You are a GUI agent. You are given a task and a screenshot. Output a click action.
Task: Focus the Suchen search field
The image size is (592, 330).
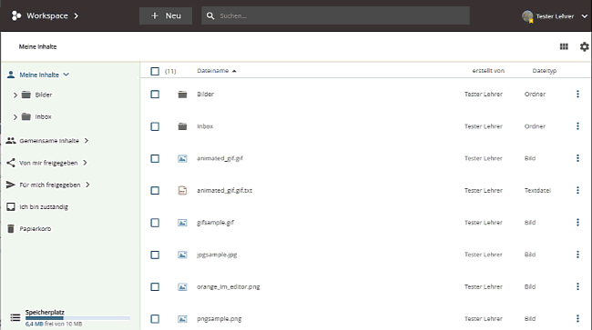tap(335, 15)
